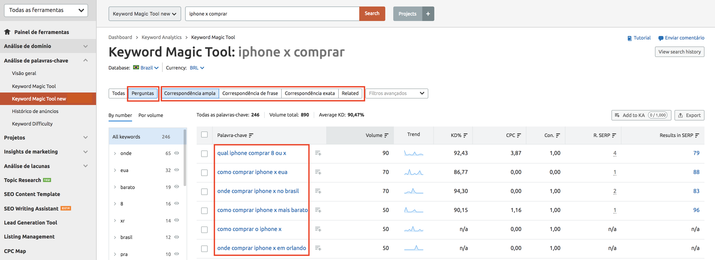Check box for 'como comprar iphone x eua'
This screenshot has height=260, width=715.
click(x=204, y=172)
